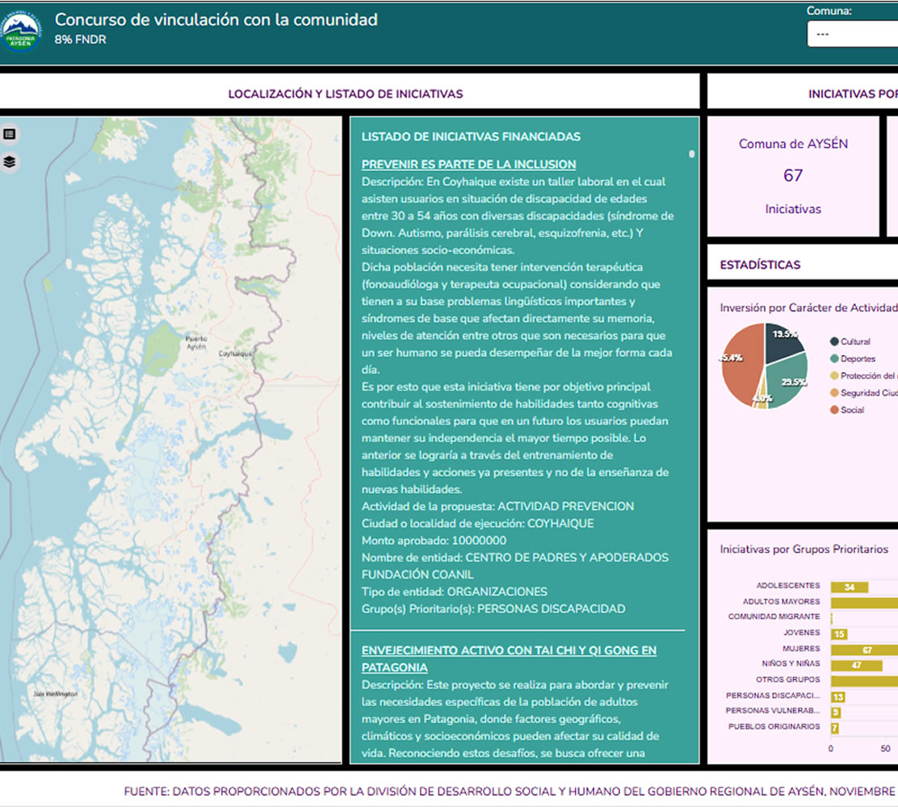
Task: Click the MUJERES bar showing 67
Action: click(x=864, y=650)
